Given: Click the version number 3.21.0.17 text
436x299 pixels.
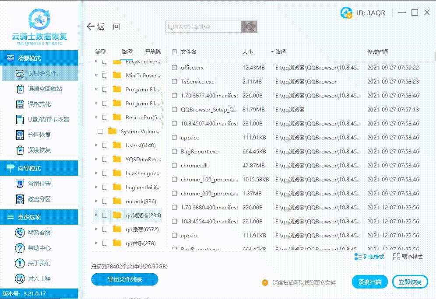Looking at the screenshot, I should [x=35, y=293].
